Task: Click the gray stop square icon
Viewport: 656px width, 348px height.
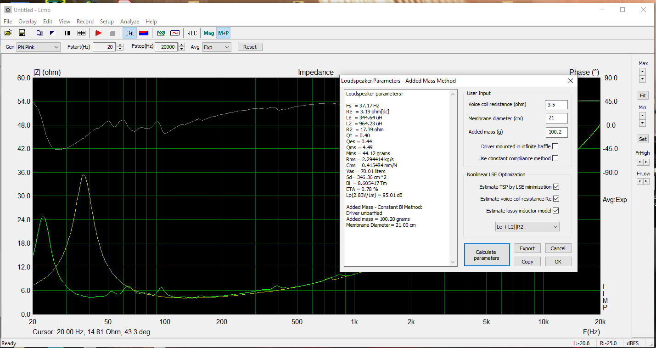Action: (x=112, y=33)
